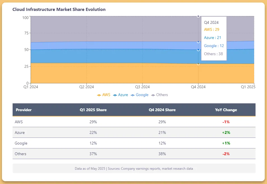
Task: Select the Google data point at Q4 2024
Action: 198,42
